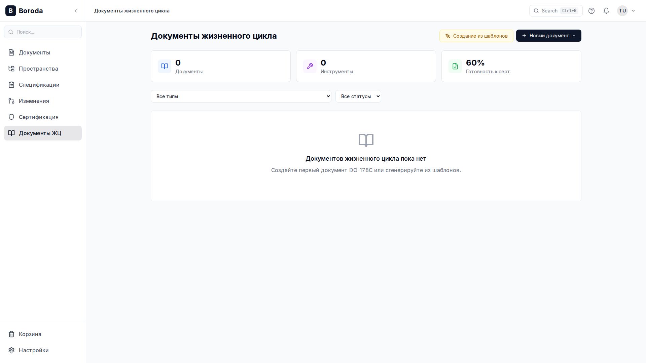
Task: Open the TU account menu chevron
Action: point(634,10)
